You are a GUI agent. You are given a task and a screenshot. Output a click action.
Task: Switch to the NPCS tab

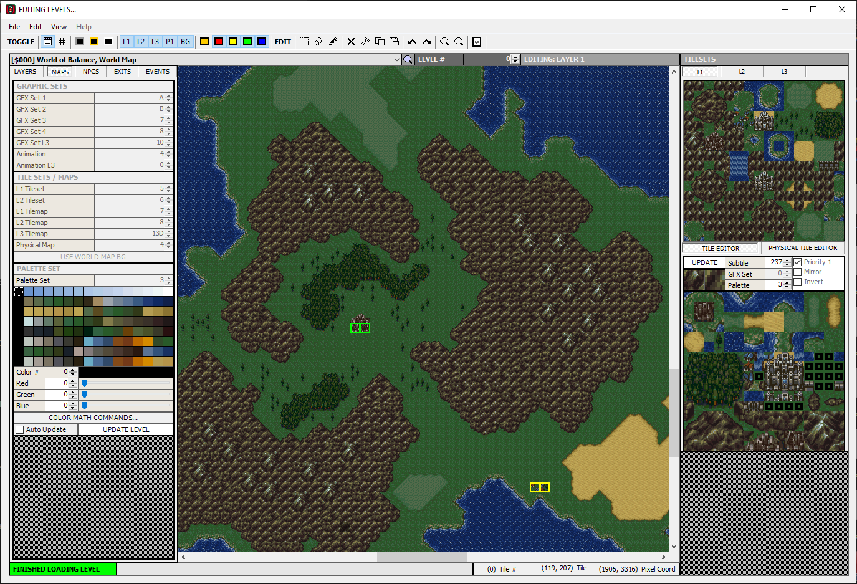pyautogui.click(x=91, y=72)
